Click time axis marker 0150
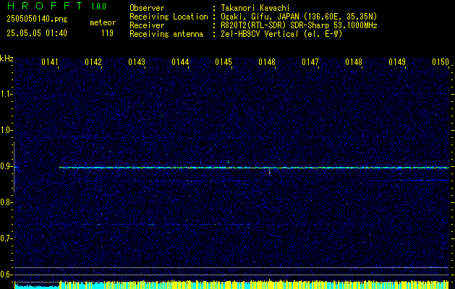Image resolution: width=455 pixels, height=289 pixels. pyautogui.click(x=441, y=62)
